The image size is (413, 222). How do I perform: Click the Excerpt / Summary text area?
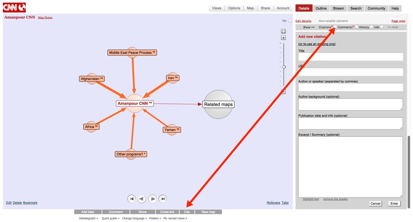pyautogui.click(x=351, y=167)
